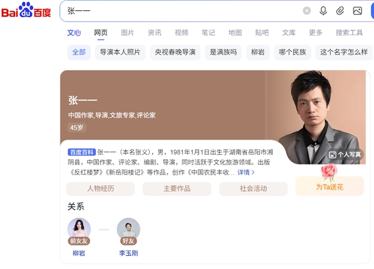This screenshot has height=269, width=374.
Task: Clear the search box text
Action: coord(307,11)
